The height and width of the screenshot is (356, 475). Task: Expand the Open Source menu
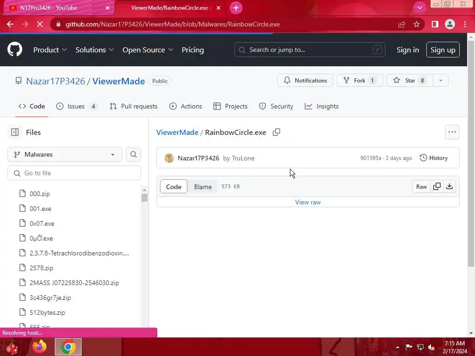point(148,50)
